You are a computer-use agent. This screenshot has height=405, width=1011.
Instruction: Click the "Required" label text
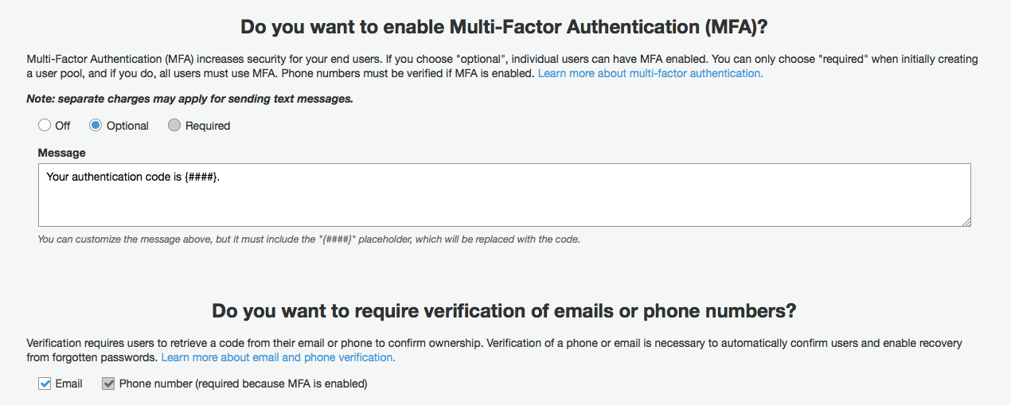click(208, 126)
